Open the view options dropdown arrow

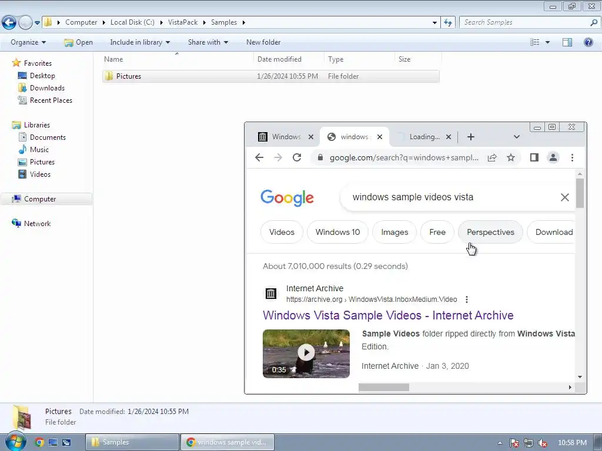pyautogui.click(x=547, y=42)
